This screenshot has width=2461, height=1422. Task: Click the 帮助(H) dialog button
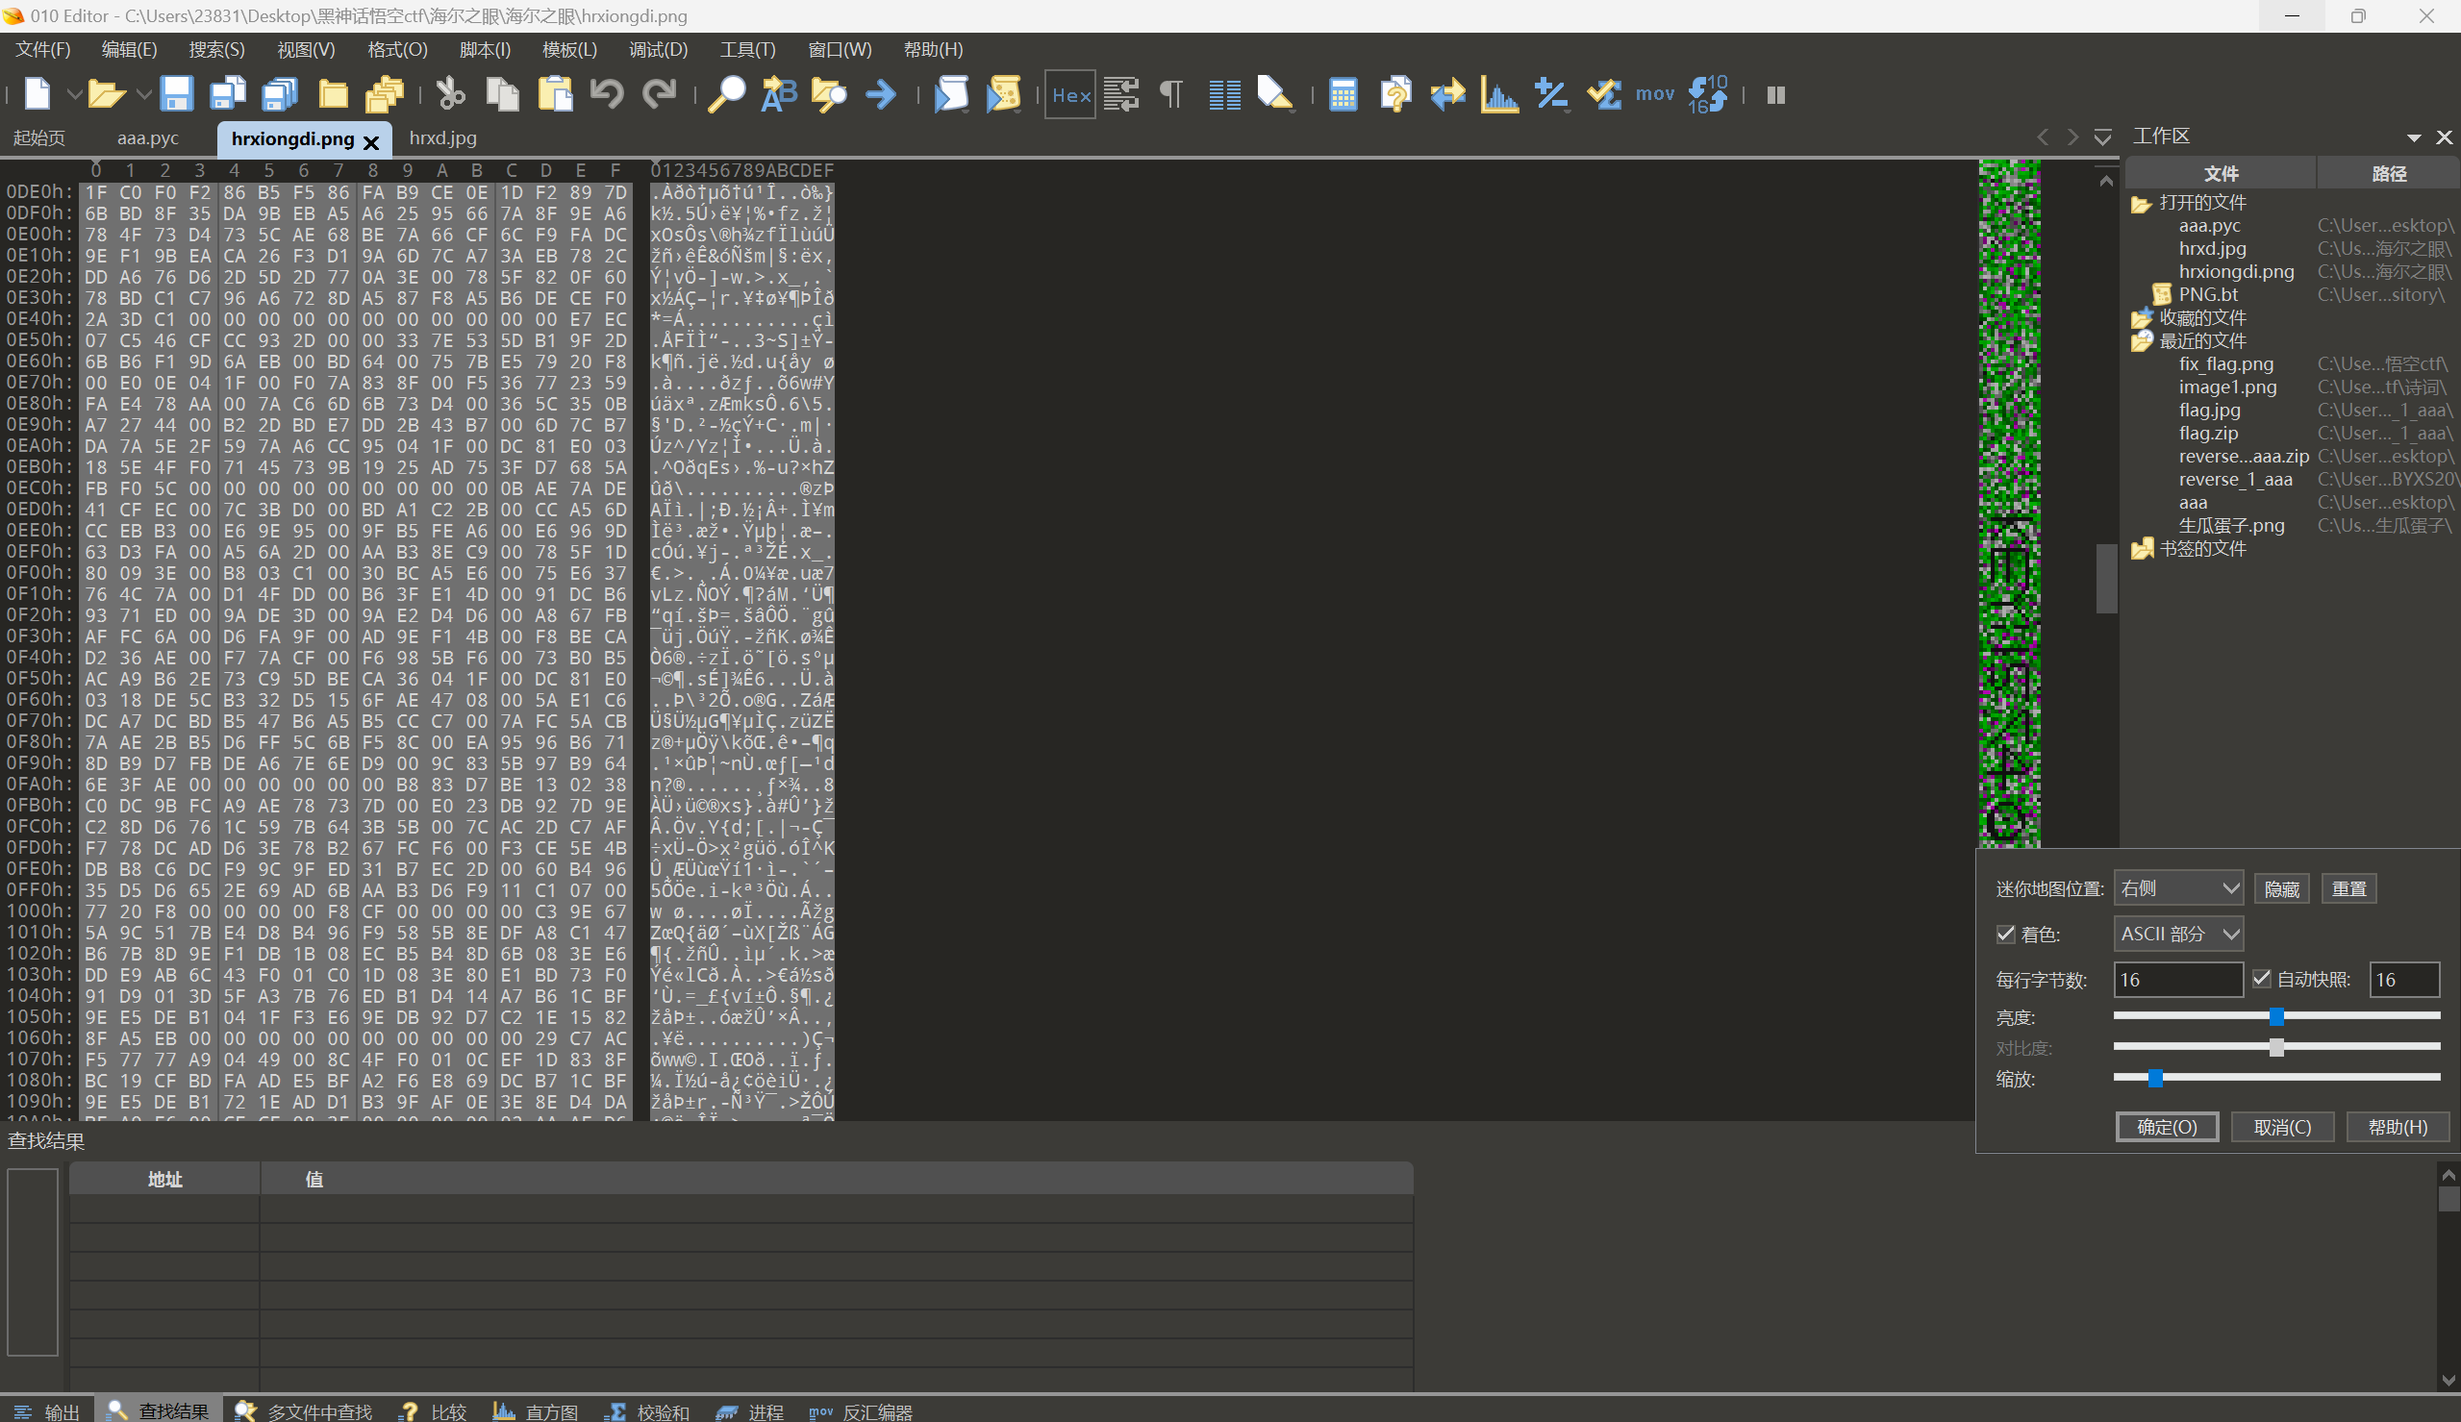(x=2398, y=1127)
